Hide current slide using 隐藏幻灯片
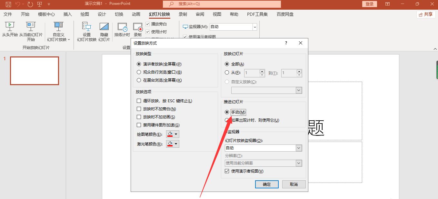 pyautogui.click(x=104, y=31)
